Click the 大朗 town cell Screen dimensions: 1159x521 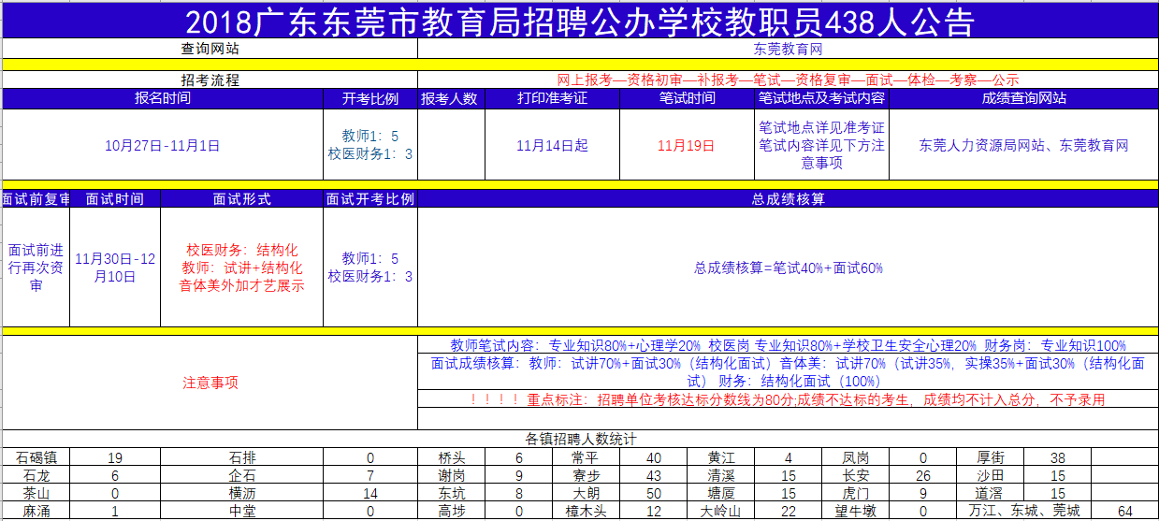586,493
